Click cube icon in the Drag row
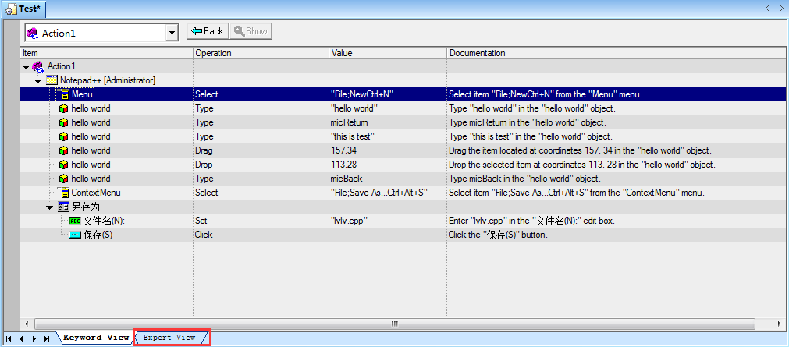 pyautogui.click(x=63, y=150)
